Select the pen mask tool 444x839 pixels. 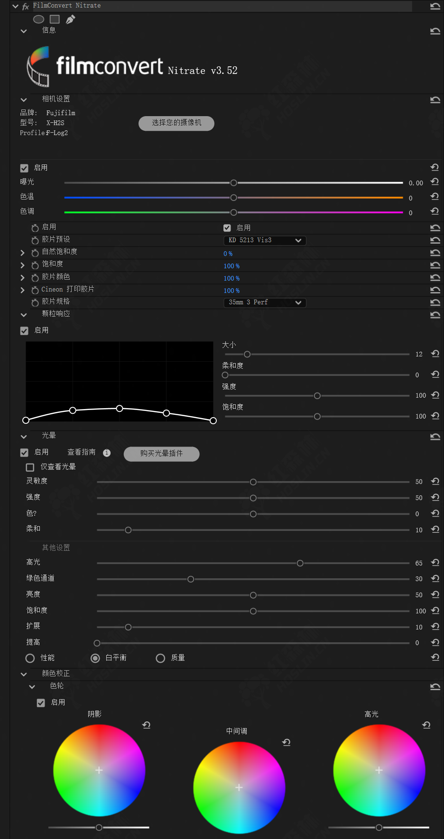tap(70, 19)
